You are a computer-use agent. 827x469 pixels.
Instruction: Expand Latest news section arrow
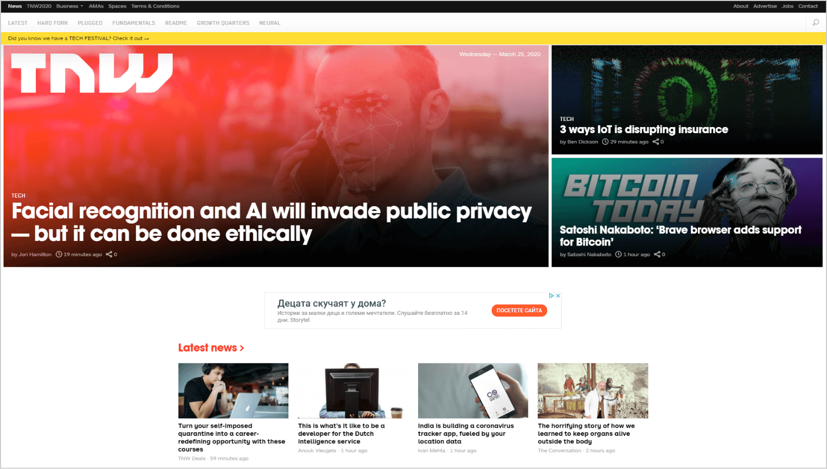pyautogui.click(x=242, y=348)
